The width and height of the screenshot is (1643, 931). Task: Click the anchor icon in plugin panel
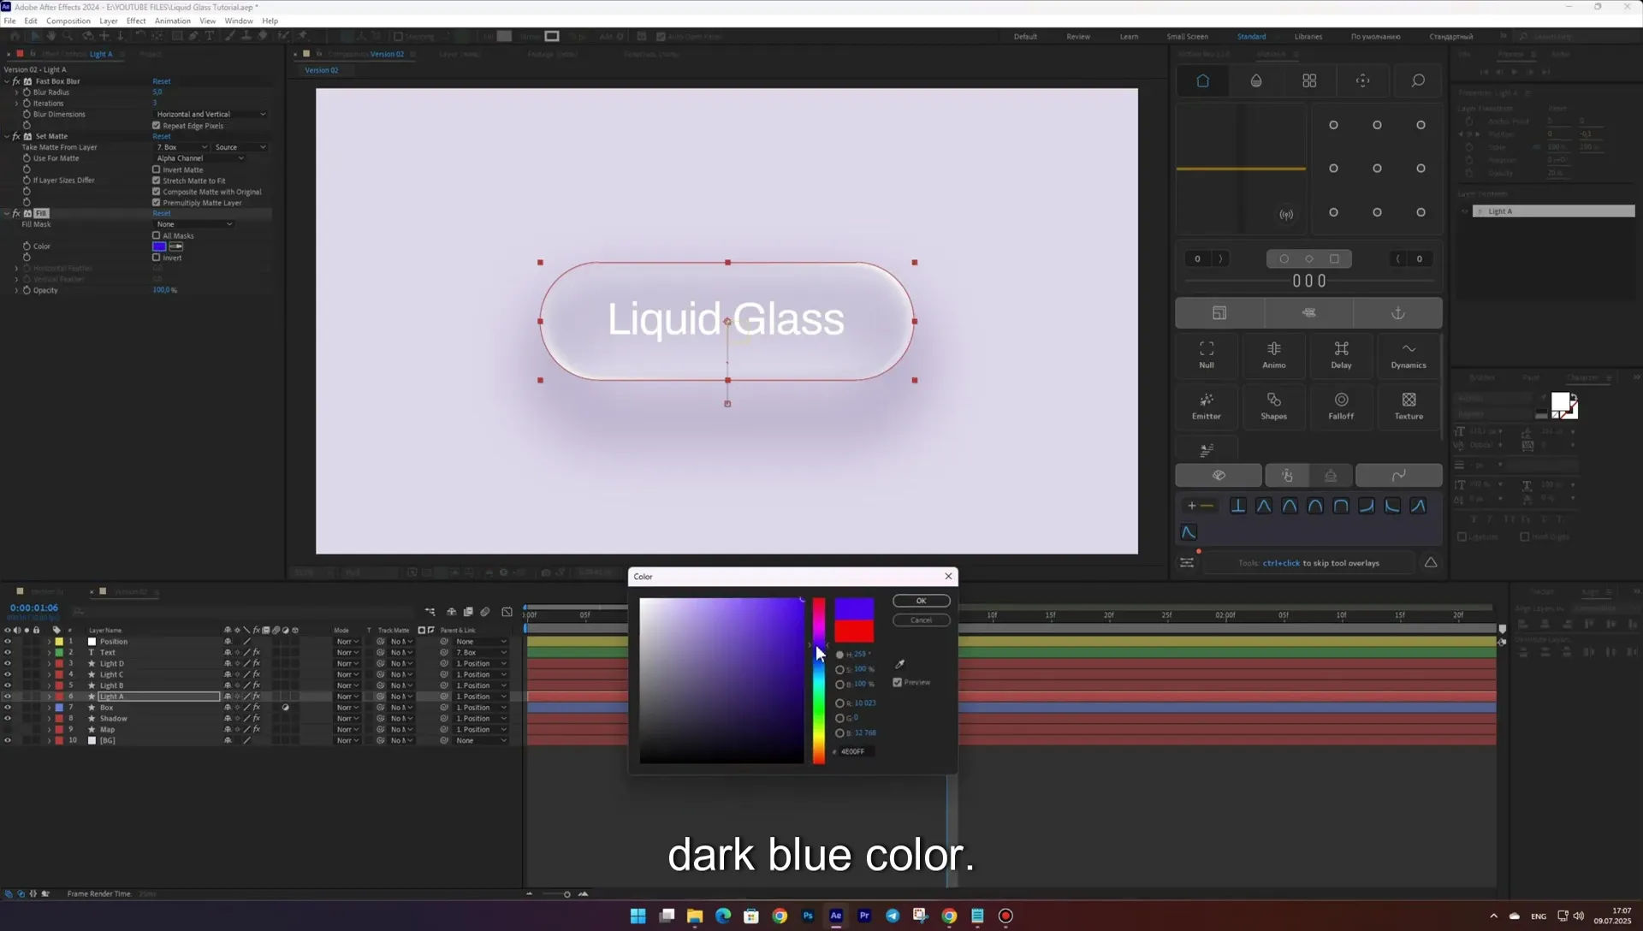(1398, 313)
